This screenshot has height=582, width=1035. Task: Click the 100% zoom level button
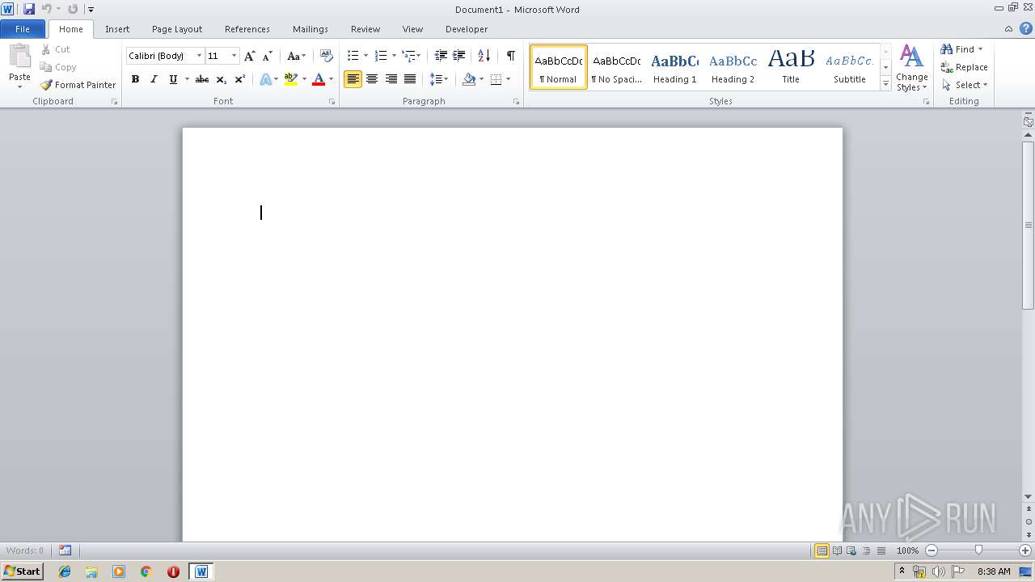coord(907,550)
